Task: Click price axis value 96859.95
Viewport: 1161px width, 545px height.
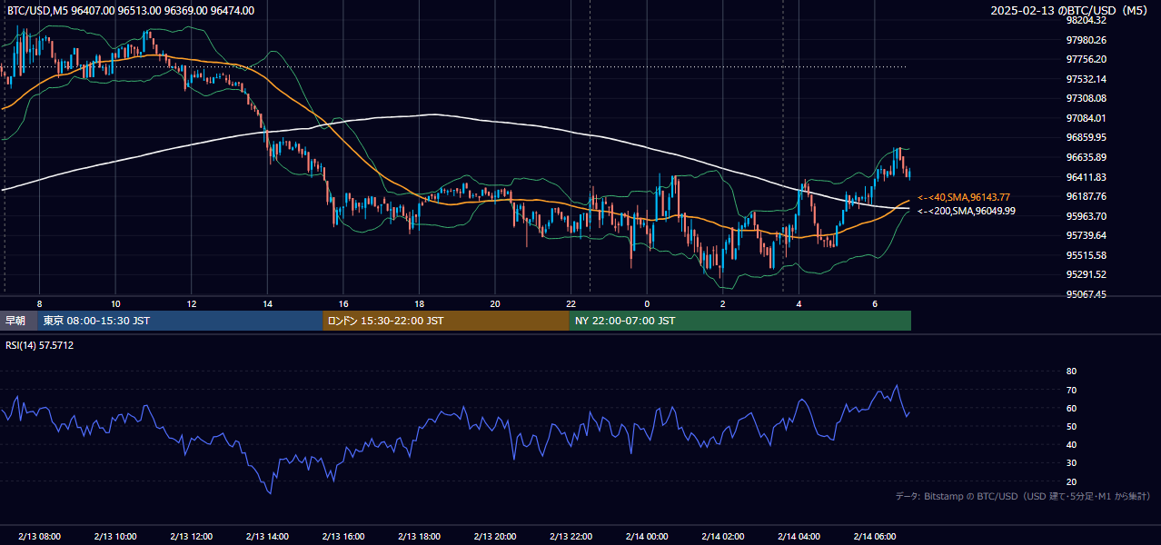Action: coord(1087,138)
